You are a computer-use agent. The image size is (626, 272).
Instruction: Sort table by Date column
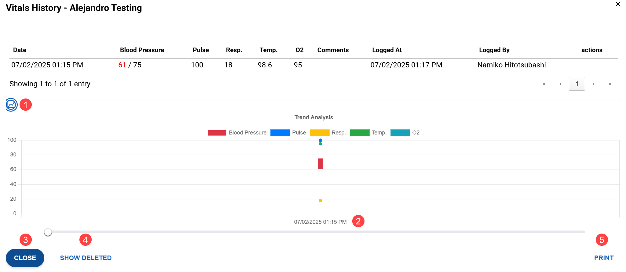coord(20,50)
